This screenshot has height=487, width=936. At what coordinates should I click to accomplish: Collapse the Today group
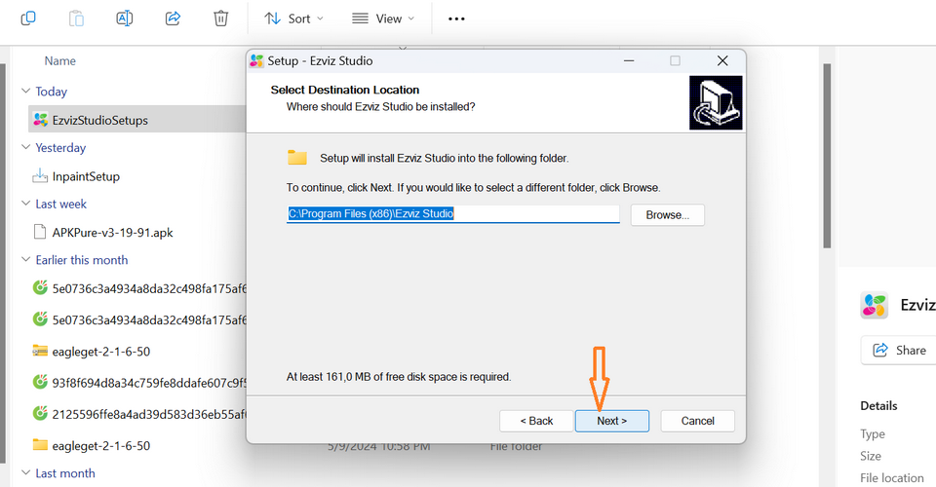tap(25, 91)
